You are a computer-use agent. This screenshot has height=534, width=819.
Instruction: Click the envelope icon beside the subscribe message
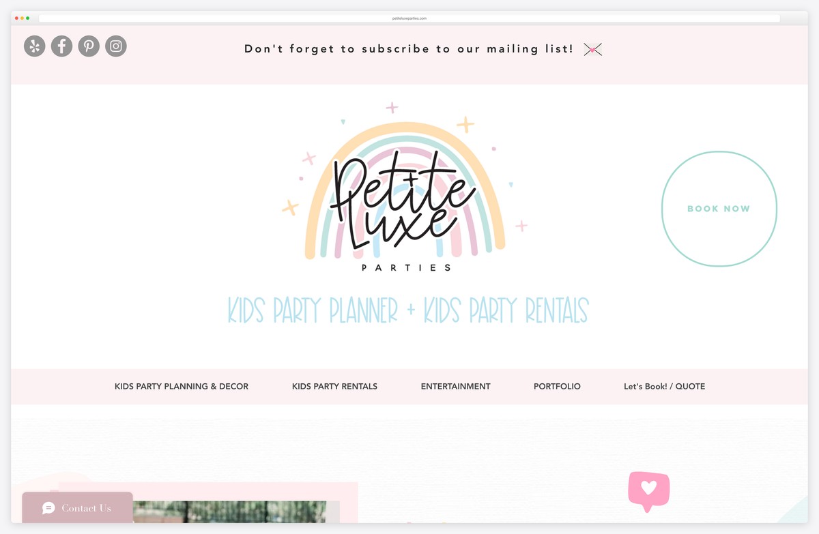pos(592,49)
